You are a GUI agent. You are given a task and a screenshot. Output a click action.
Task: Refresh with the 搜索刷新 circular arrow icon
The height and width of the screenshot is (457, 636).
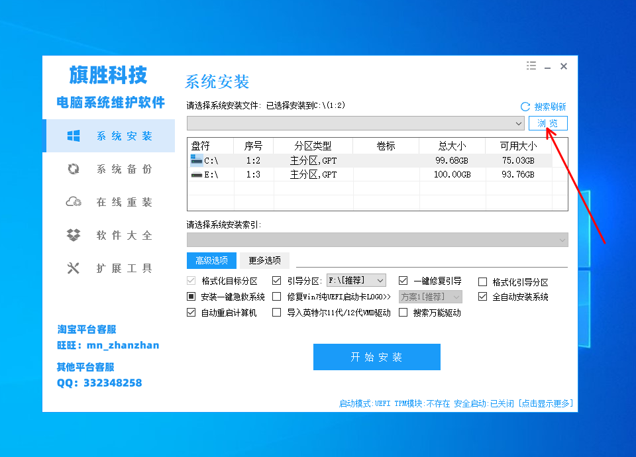pyautogui.click(x=525, y=106)
